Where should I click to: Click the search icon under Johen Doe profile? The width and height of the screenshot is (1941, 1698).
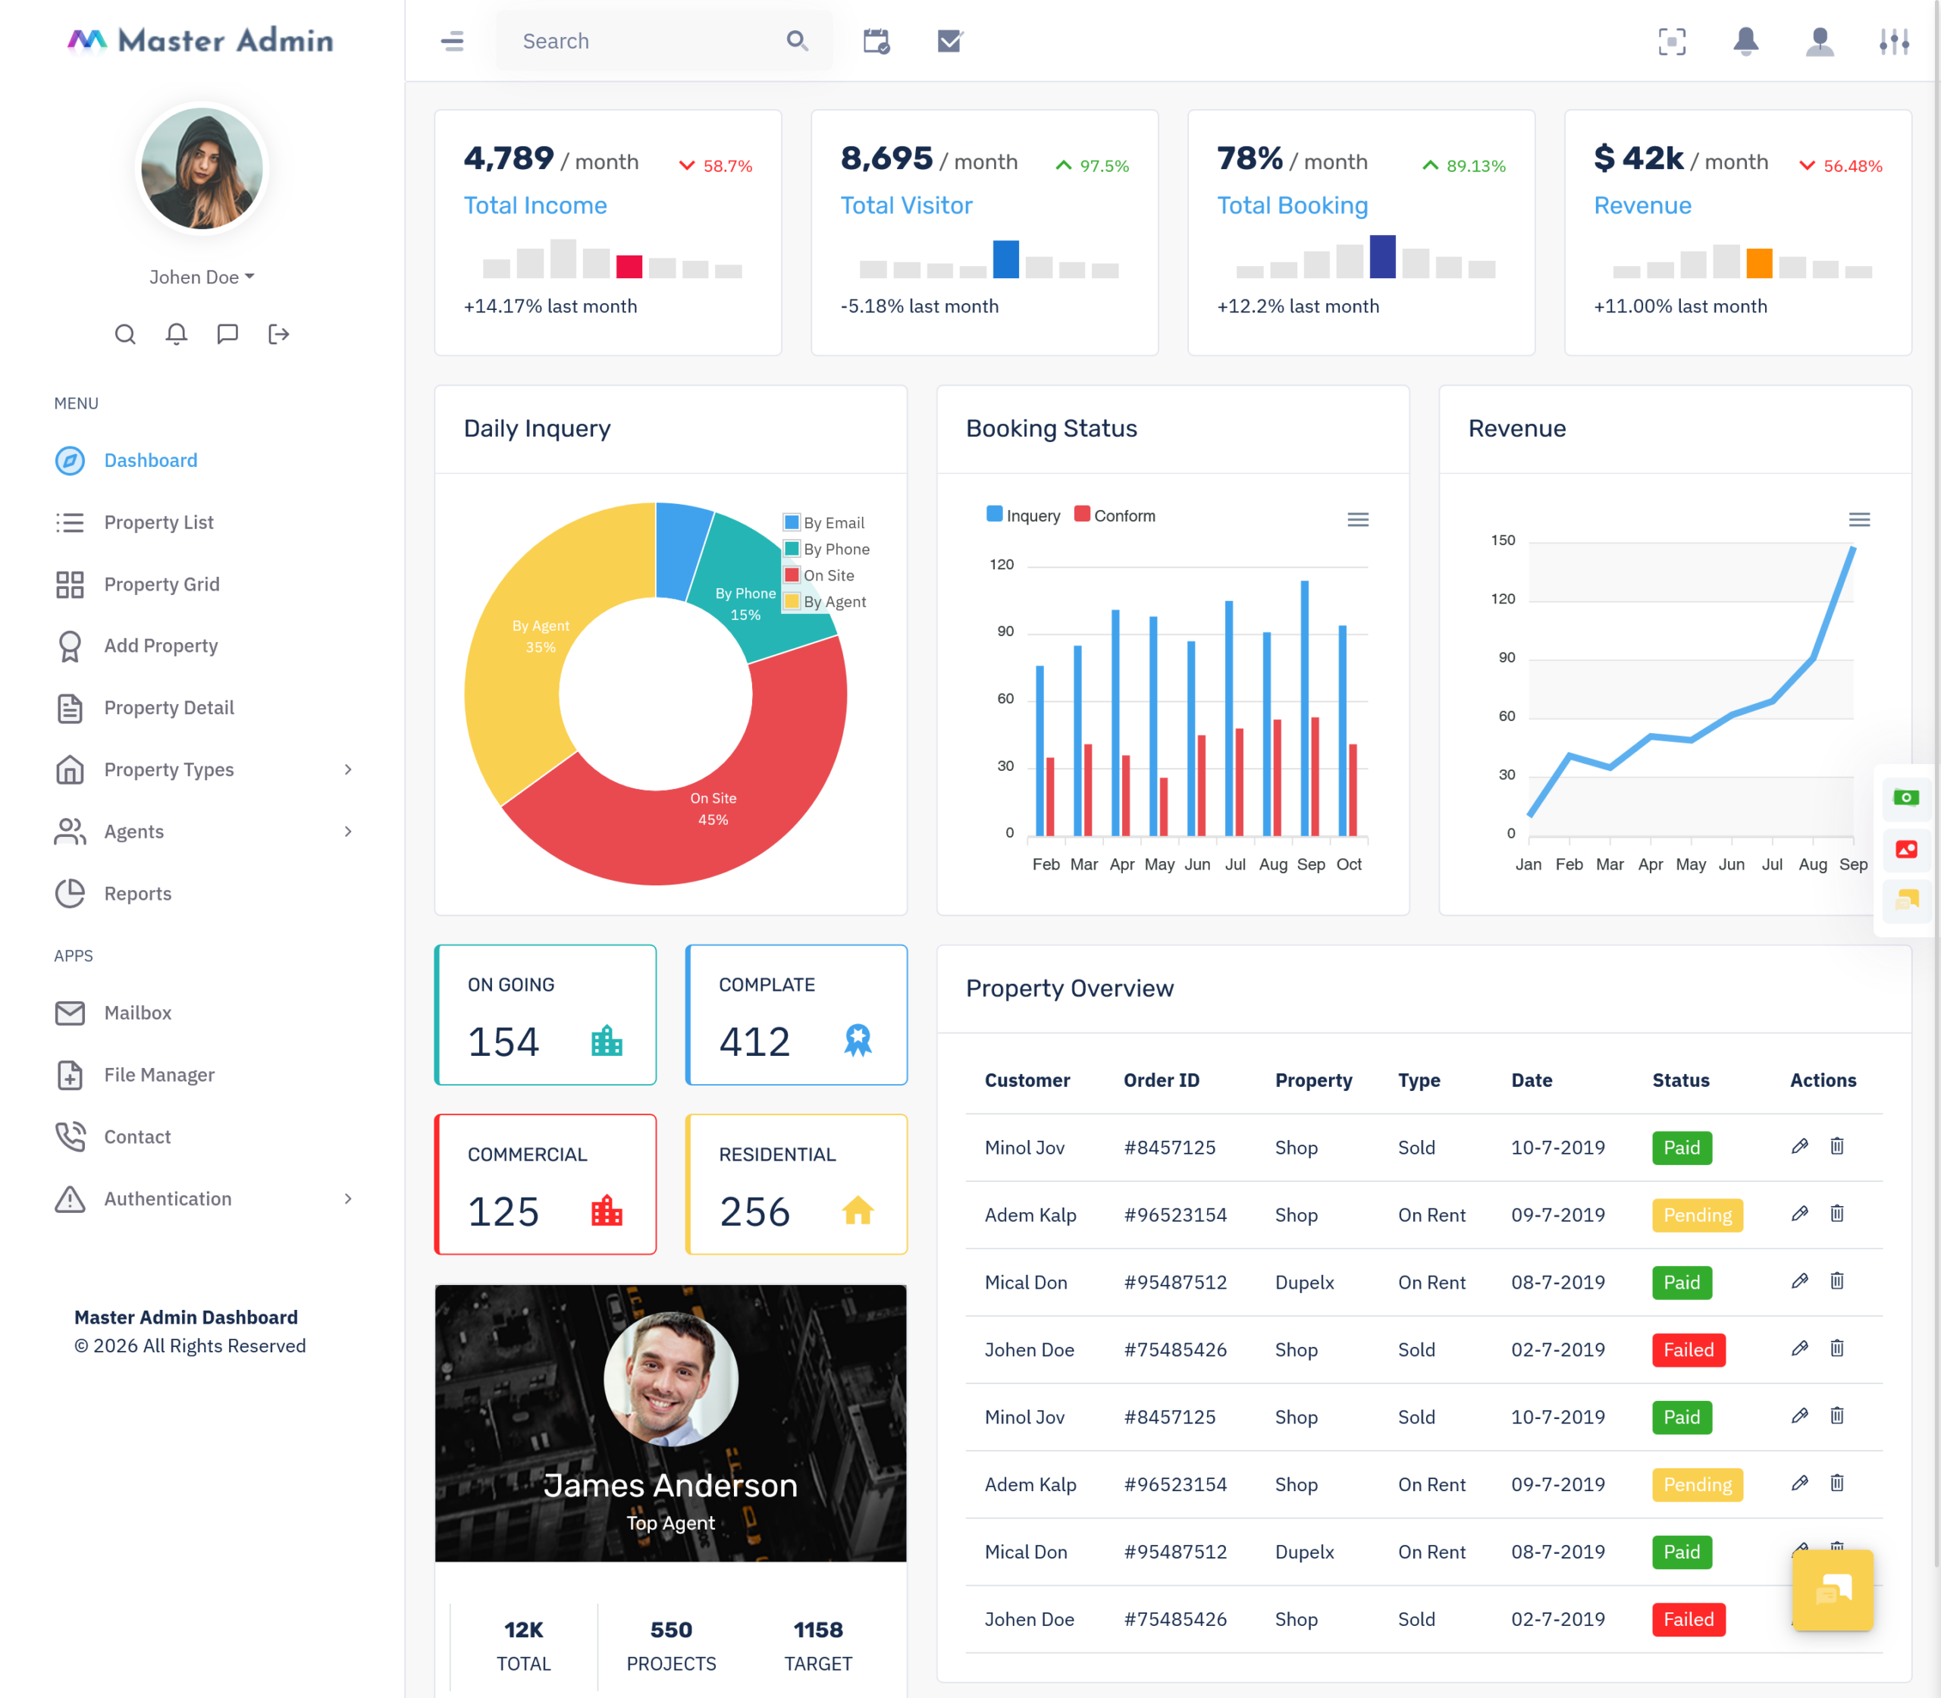(x=125, y=334)
